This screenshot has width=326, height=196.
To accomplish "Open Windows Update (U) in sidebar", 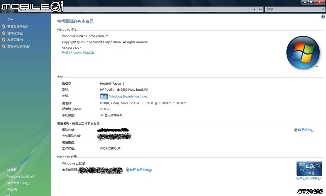I will point(21,176).
